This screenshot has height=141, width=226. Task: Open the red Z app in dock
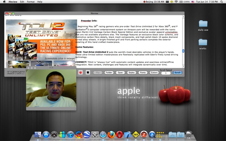click(144, 135)
